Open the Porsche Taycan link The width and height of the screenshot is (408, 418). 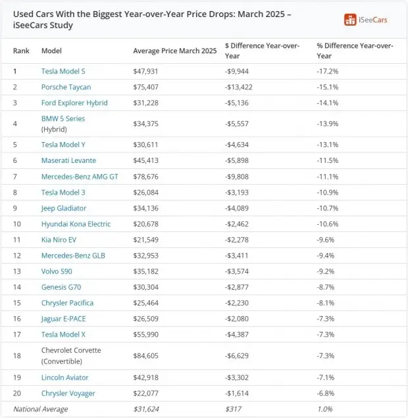click(x=66, y=87)
